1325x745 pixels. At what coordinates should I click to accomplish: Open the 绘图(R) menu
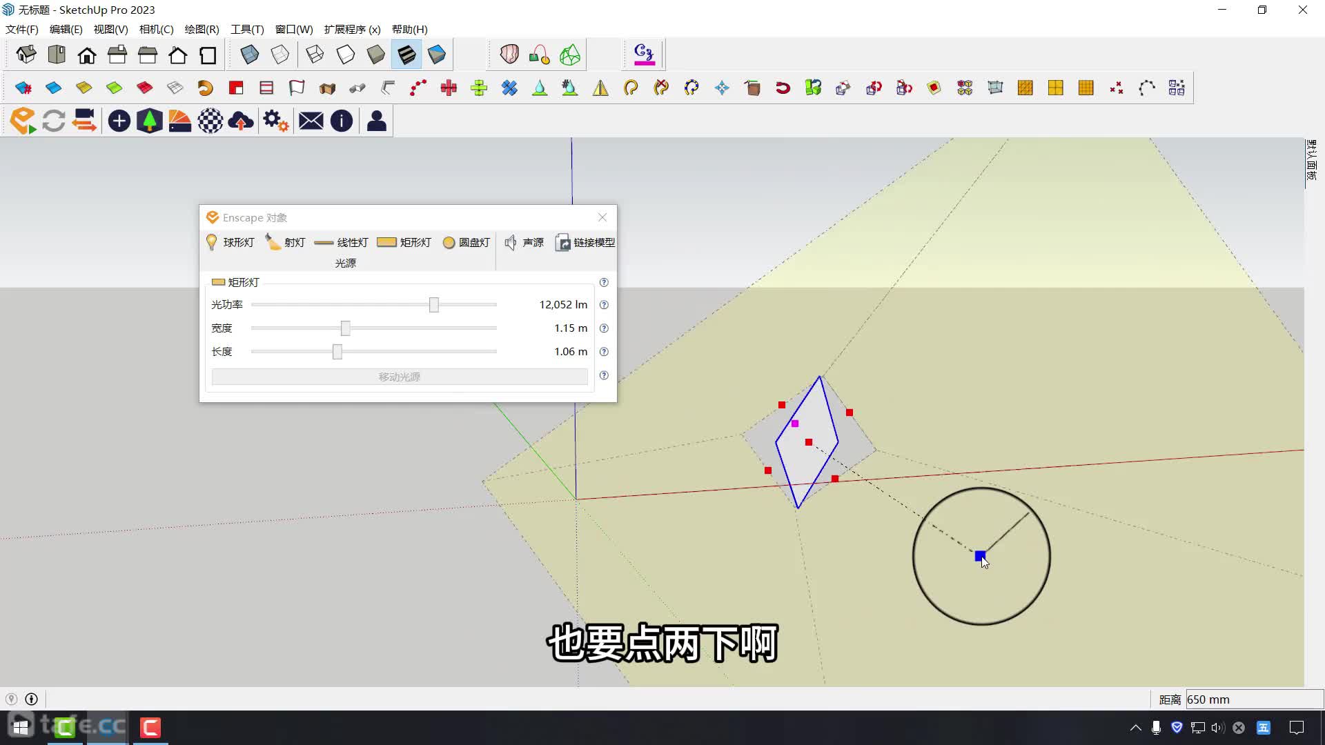tap(202, 29)
